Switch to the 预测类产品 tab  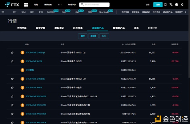tap(119, 28)
